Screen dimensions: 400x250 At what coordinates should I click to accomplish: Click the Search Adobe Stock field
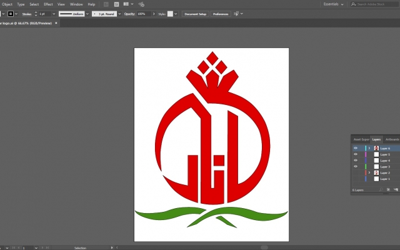374,4
